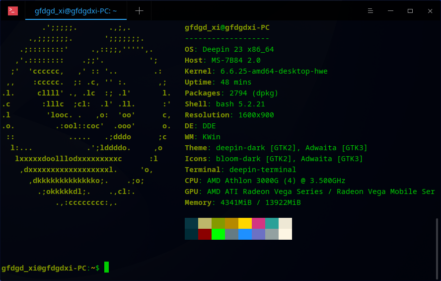Click the 'Packages: 2794 (dpkg)' line

click(x=231, y=93)
